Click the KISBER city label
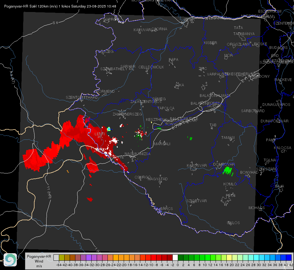 pos(211,43)
